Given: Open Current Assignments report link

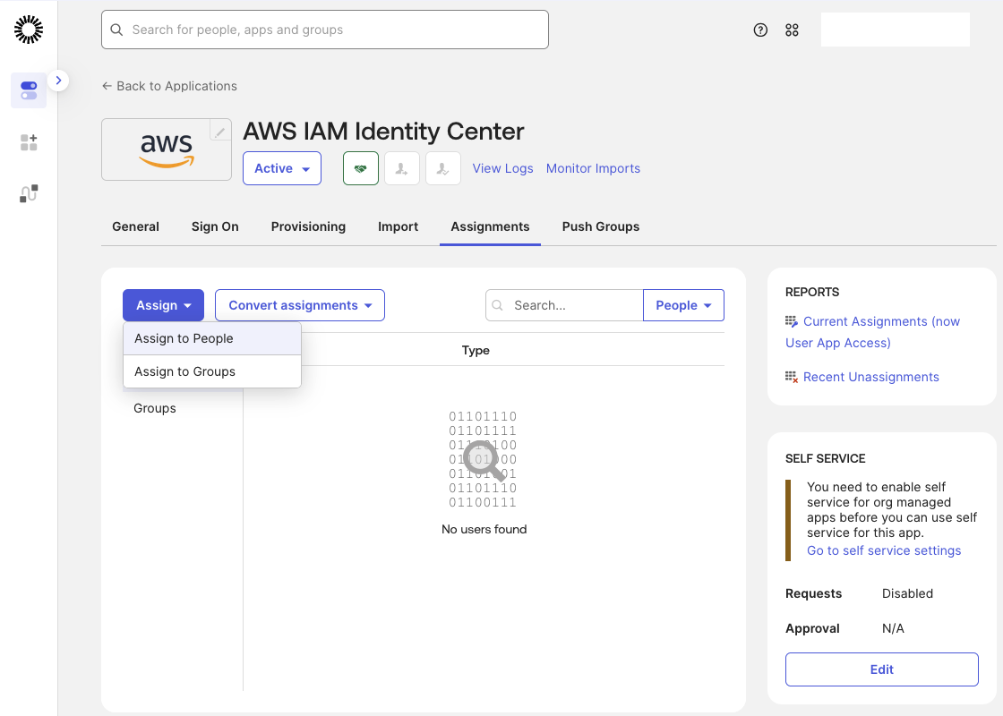Looking at the screenshot, I should point(872,321).
